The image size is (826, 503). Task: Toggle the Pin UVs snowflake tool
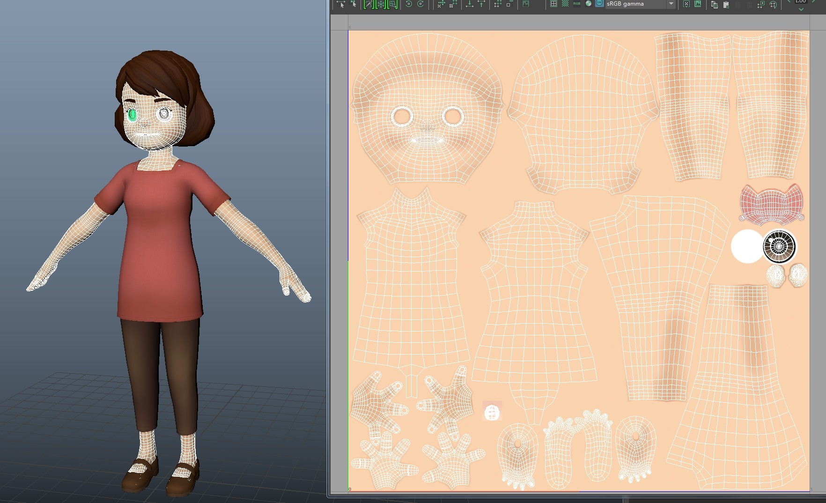point(380,5)
